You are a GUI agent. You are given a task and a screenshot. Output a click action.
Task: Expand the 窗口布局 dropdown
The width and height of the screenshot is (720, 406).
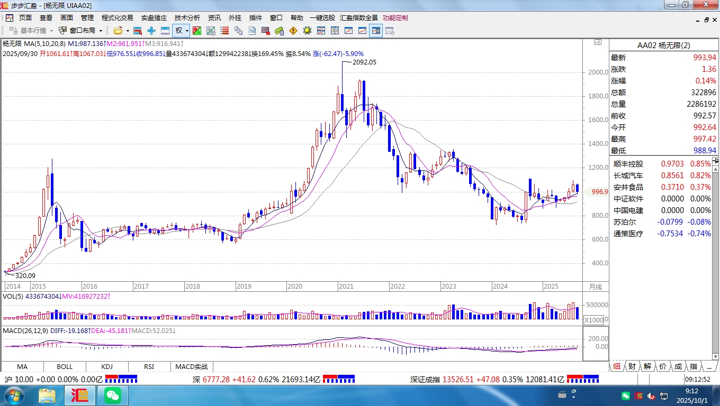(100, 31)
